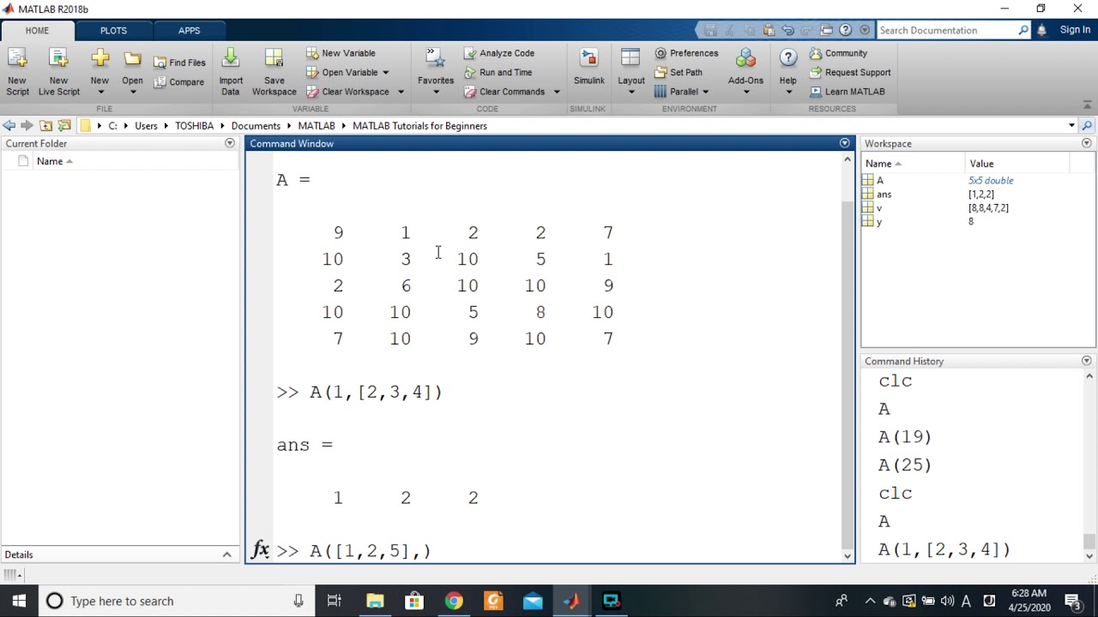1098x617 pixels.
Task: Click Import Data
Action: point(230,72)
